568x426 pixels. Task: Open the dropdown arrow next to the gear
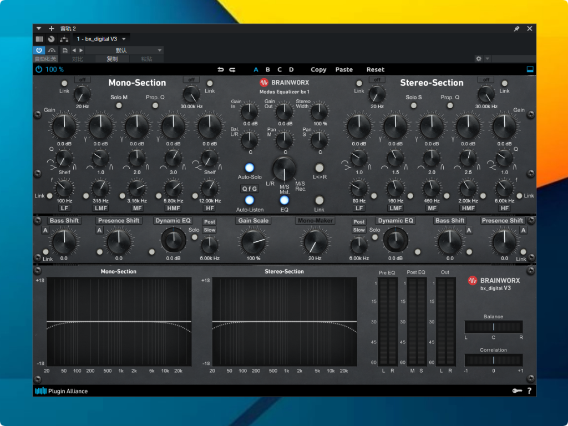pyautogui.click(x=487, y=58)
